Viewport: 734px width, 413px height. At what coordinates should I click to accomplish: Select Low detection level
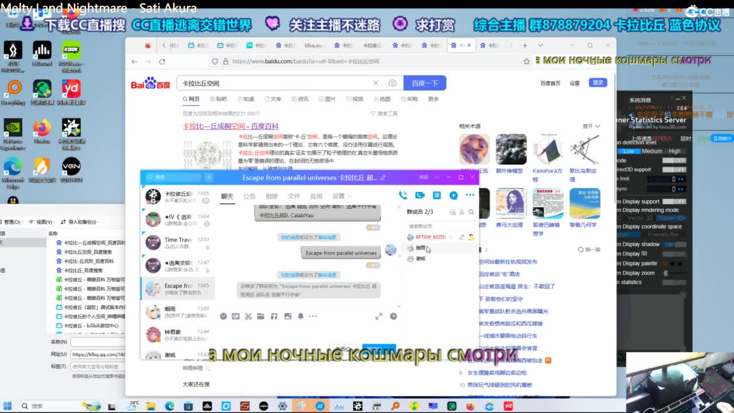[629, 151]
